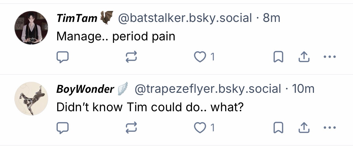This screenshot has height=146, width=353.
Task: Open BoyWonder's profile avatar
Action: (x=31, y=99)
